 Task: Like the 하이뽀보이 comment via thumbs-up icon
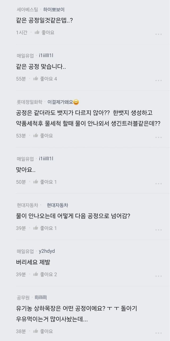pyautogui.click(x=37, y=33)
